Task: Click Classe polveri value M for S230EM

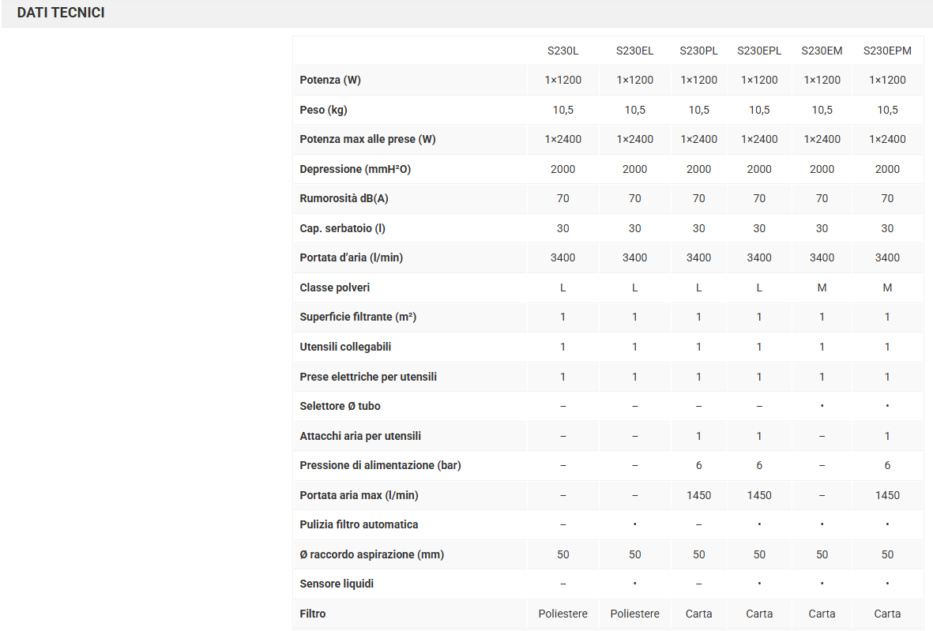Action: click(822, 287)
